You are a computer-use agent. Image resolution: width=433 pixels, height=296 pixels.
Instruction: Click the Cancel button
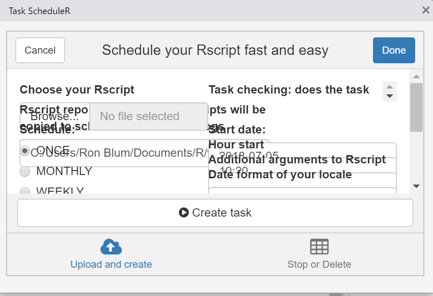tap(40, 50)
